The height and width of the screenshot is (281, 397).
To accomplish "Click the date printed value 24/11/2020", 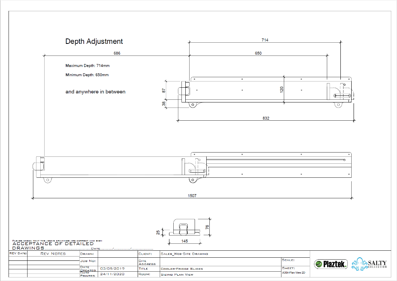I will pyautogui.click(x=112, y=274).
